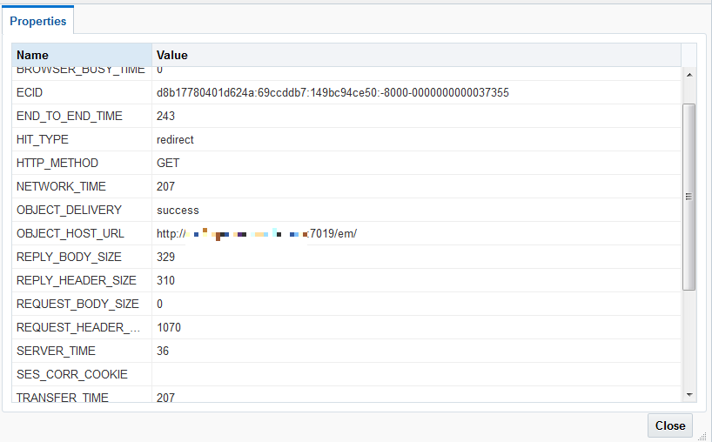Screen dimensions: 712x442
Task: Click the dialog resize grip
Action: pos(702,437)
